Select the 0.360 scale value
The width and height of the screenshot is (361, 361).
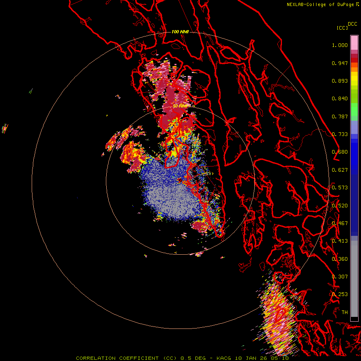click(x=340, y=259)
